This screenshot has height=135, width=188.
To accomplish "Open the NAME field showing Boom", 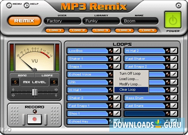I will pyautogui.click(x=140, y=21).
